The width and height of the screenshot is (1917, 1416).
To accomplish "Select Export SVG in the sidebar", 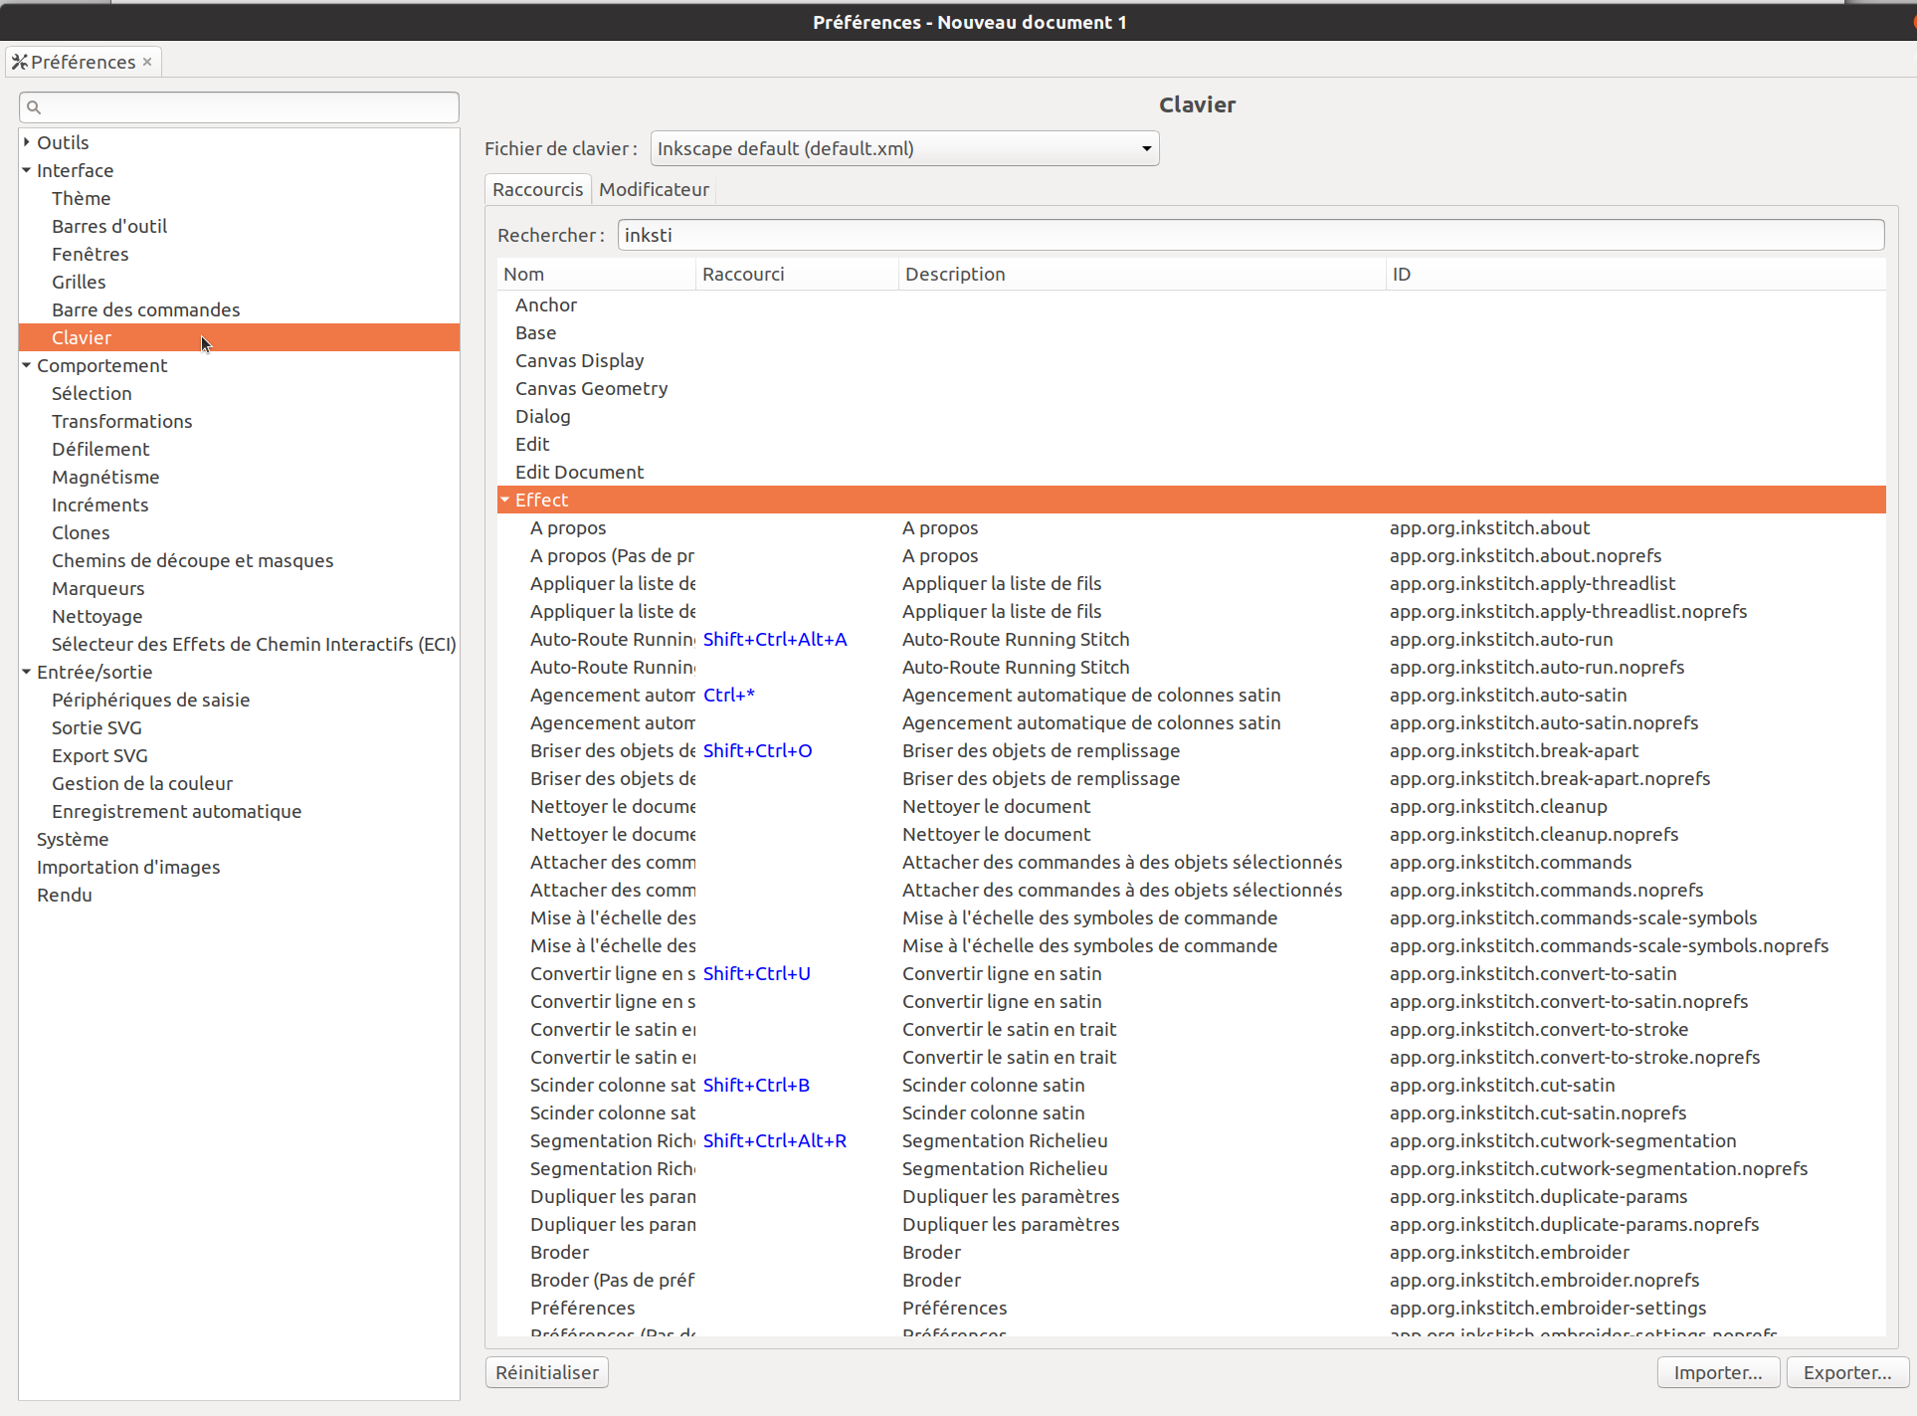I will pos(99,755).
